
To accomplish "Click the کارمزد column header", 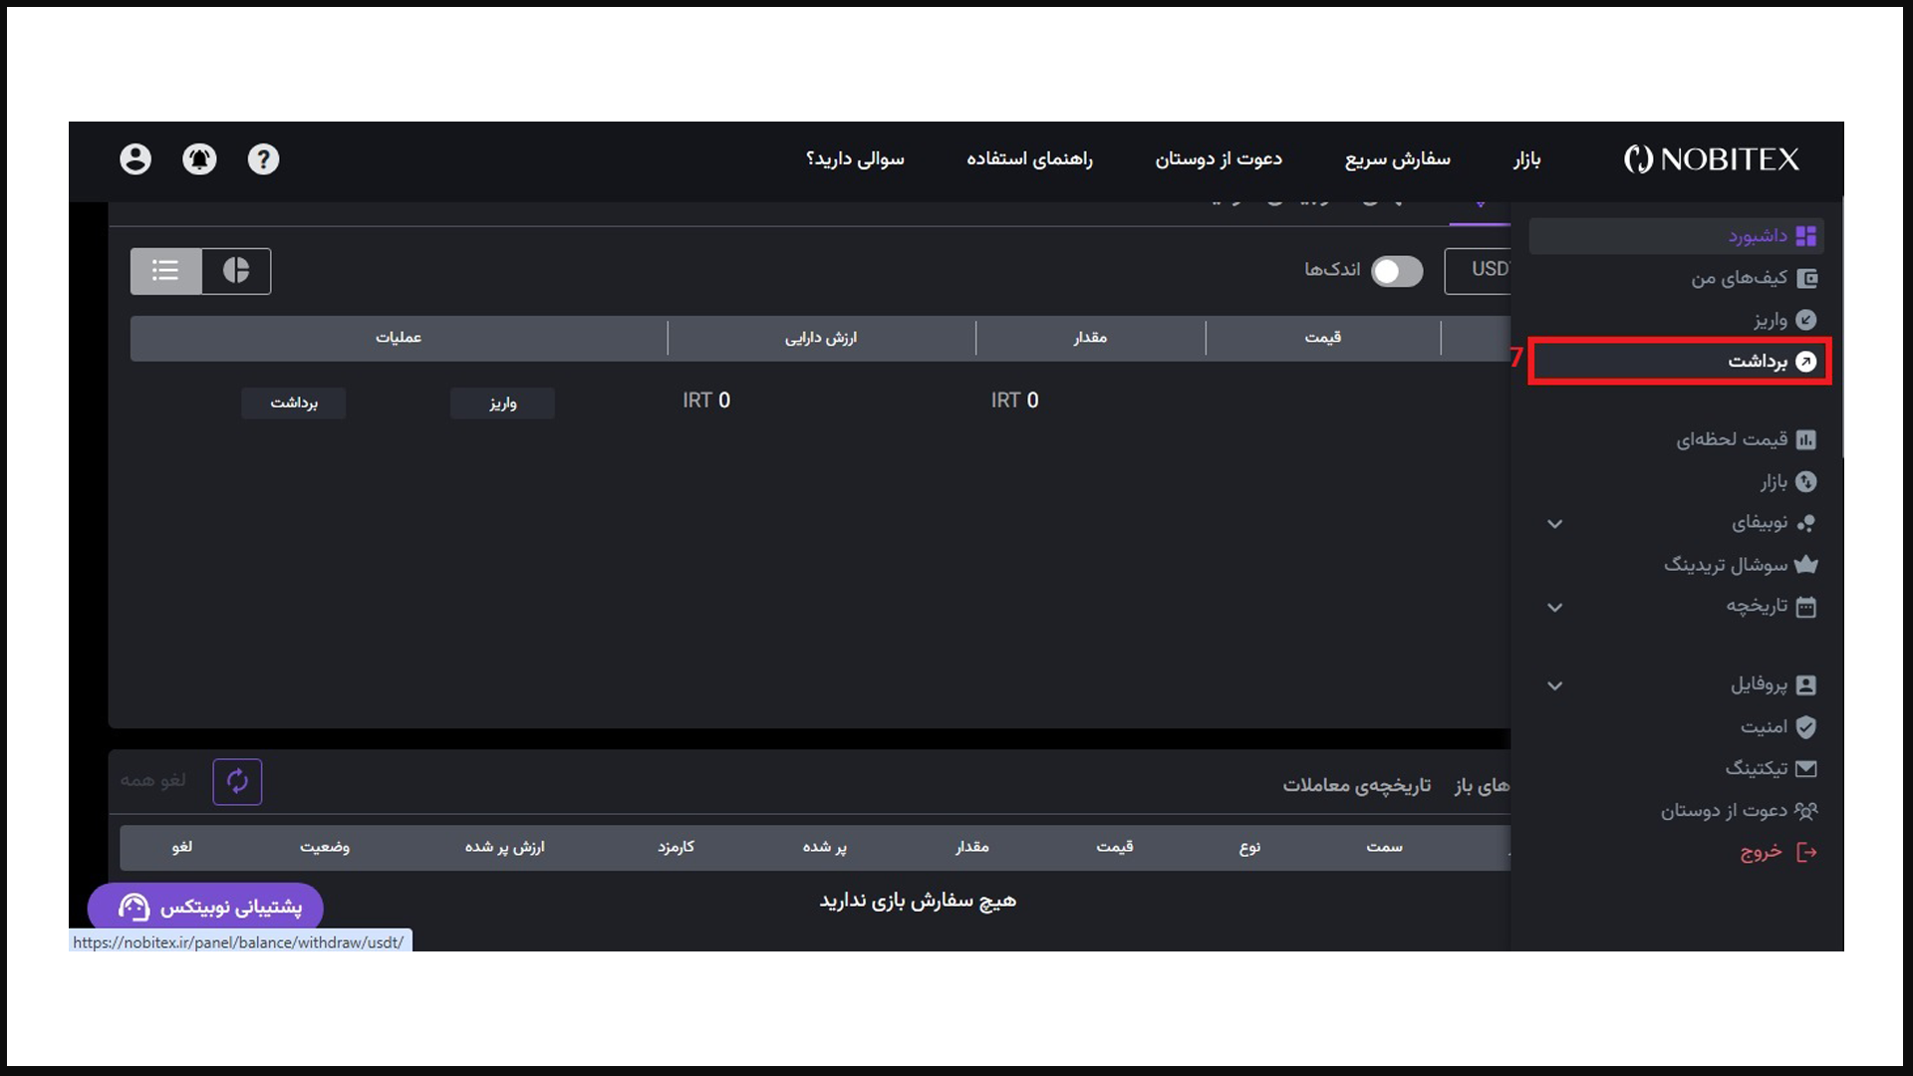I will click(676, 847).
